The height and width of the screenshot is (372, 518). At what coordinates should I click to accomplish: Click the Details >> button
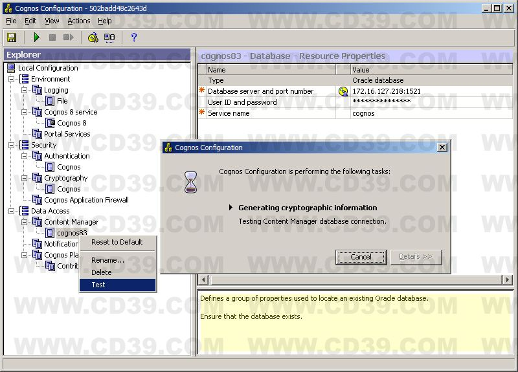[x=416, y=257]
